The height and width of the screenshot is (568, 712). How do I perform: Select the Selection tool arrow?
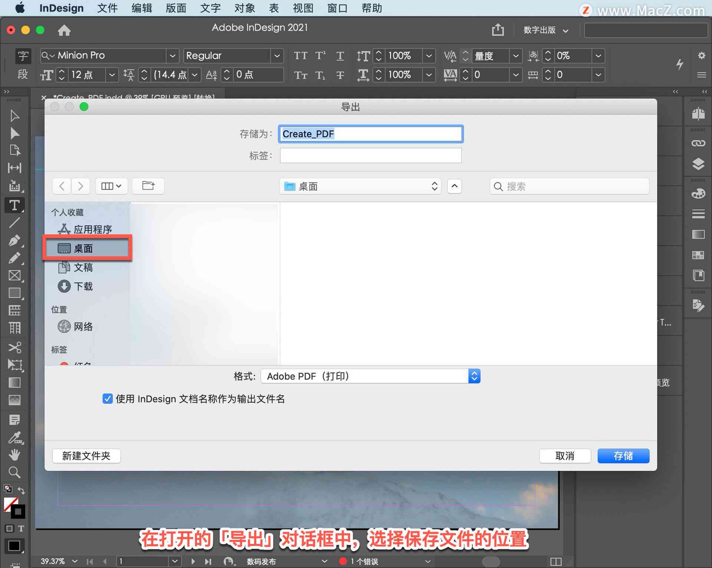14,116
